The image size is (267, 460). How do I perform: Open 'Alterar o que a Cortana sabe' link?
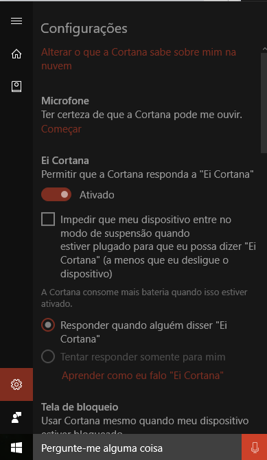pos(139,59)
